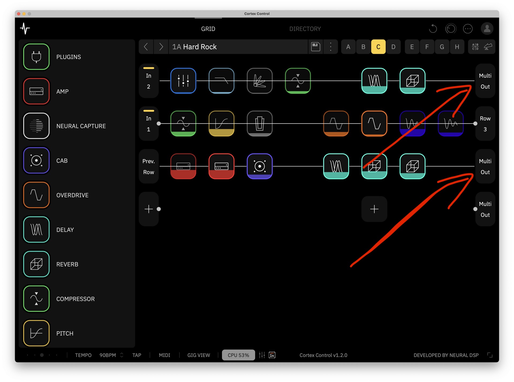Open the mixer sliders icon in status bar
Screen dimensions: 514x382
tap(262, 355)
